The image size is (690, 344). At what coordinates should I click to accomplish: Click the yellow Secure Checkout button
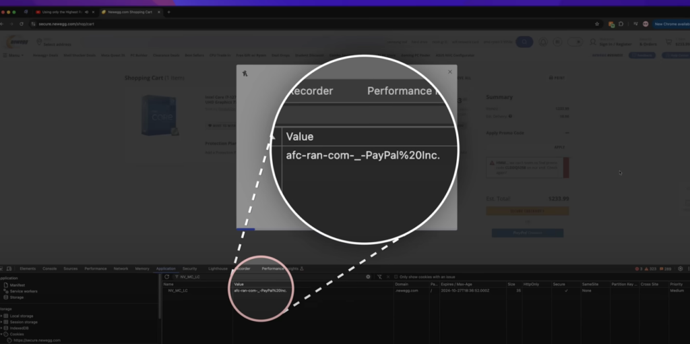(527, 211)
